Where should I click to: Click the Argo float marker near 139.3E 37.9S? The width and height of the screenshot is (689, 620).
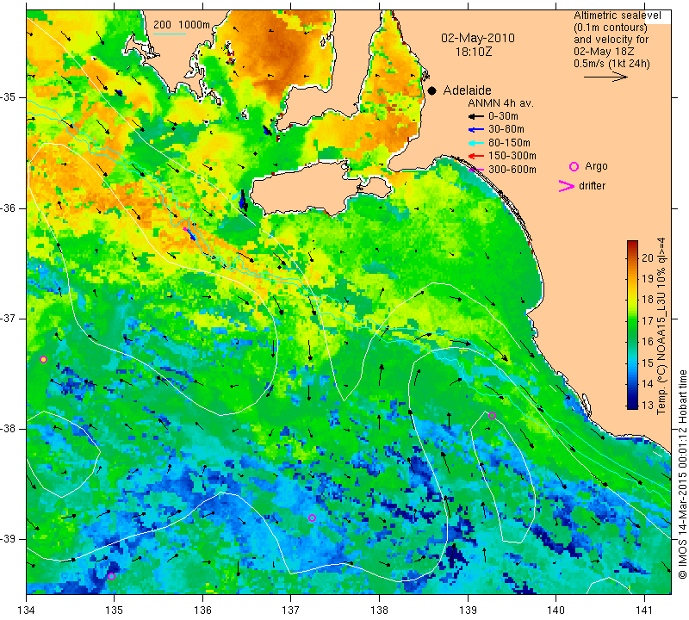tap(492, 416)
